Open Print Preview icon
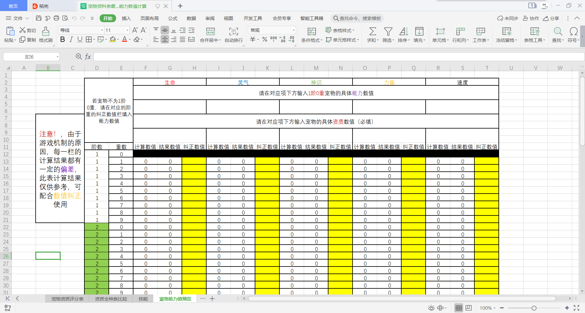Screen dimensions: 585x313 point(65,18)
